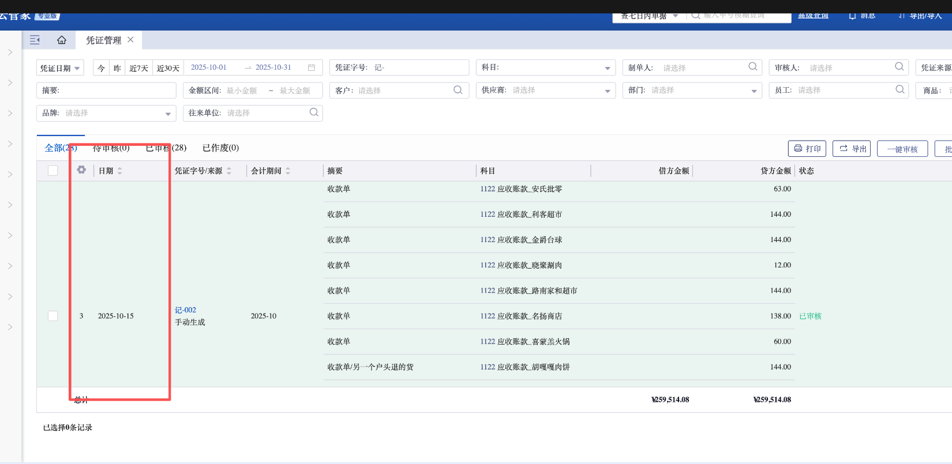This screenshot has height=464, width=952.
Task: Open column settings via the gear icon
Action: (x=81, y=170)
